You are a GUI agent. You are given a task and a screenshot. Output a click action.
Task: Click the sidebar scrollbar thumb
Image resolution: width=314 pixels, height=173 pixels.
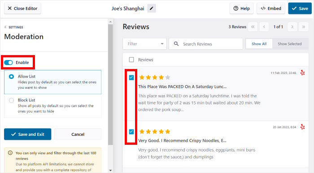click(110, 84)
